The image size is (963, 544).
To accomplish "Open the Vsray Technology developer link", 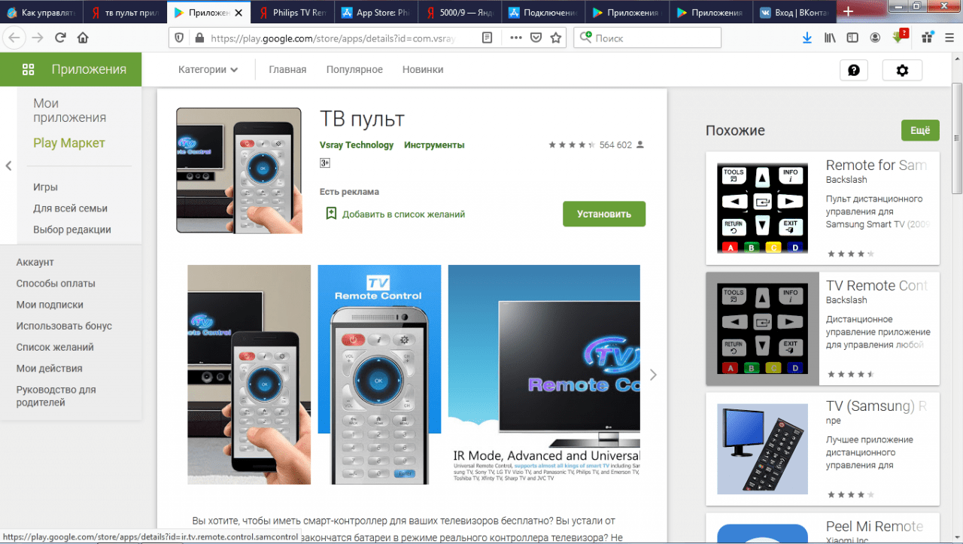I will (x=357, y=144).
